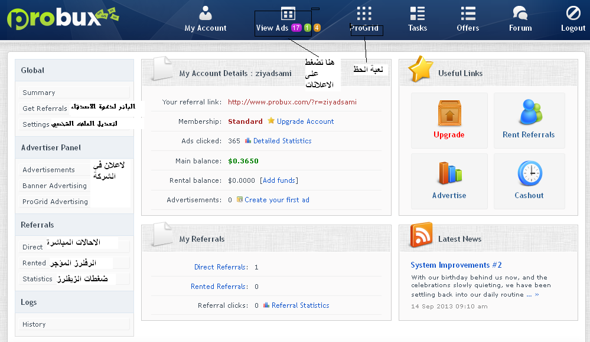Open Tasks menu label

(418, 28)
